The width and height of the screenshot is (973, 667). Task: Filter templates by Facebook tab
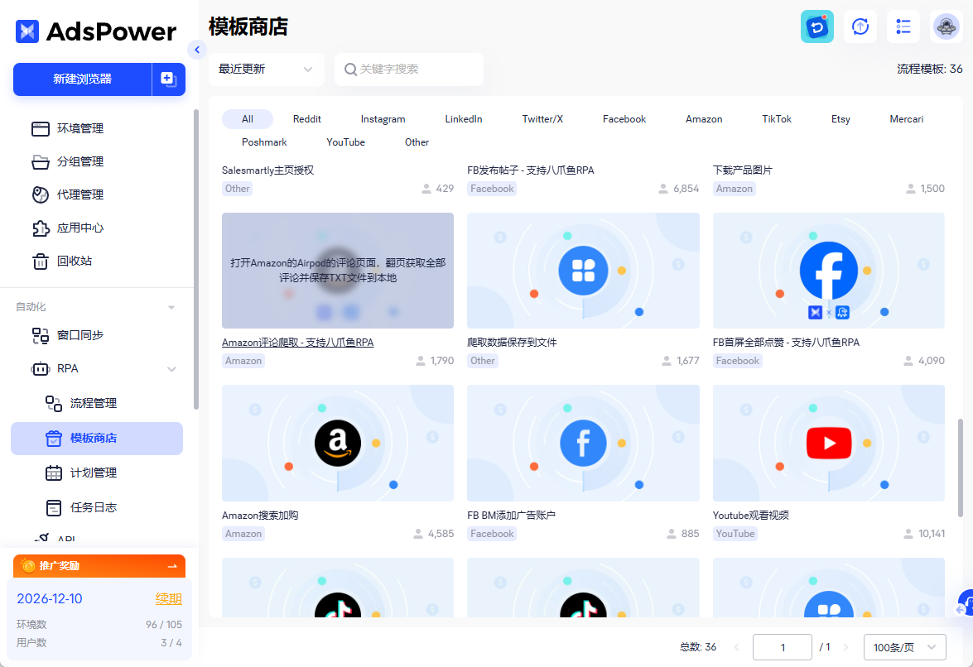pos(624,119)
